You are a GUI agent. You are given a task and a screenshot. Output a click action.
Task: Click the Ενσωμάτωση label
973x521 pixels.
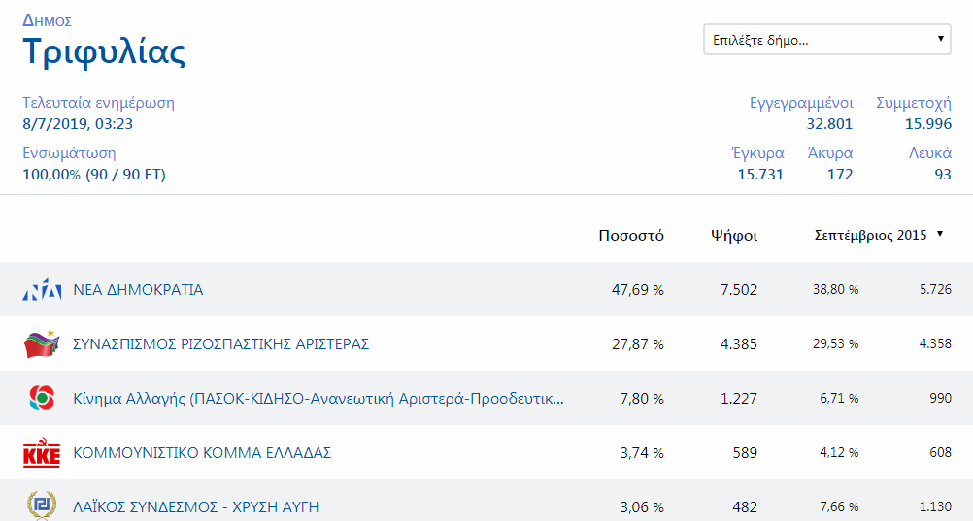[69, 153]
